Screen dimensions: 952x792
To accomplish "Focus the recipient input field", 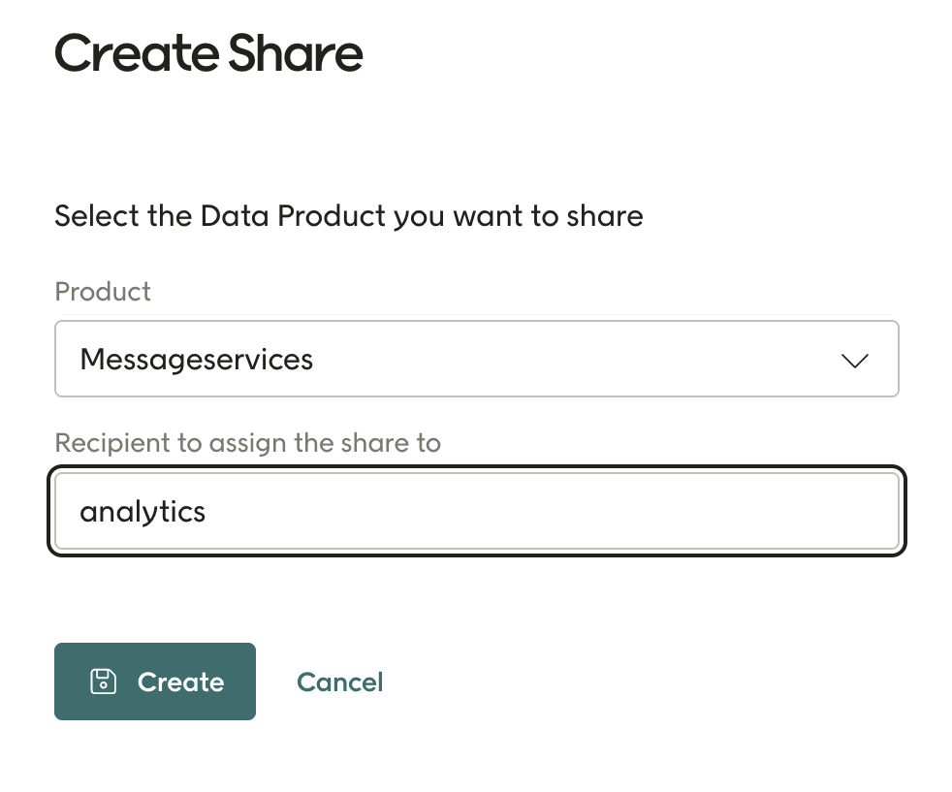I will [x=476, y=512].
